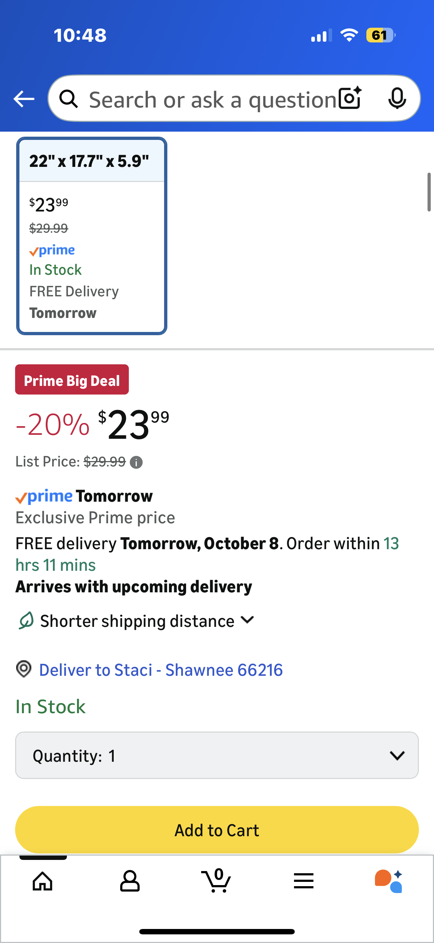Viewport: 434px width, 943px height.
Task: Open the Quantity dropdown
Action: coord(216,755)
